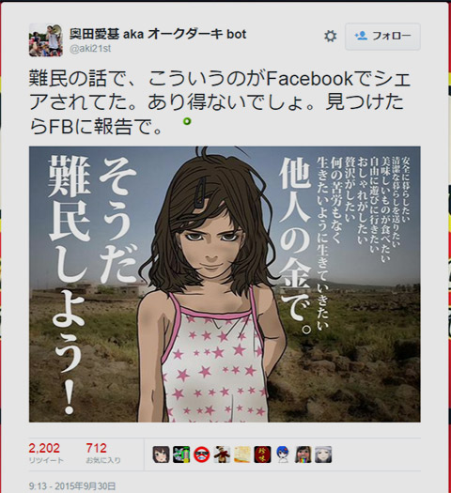Click the person-plus icon in follow button
The image size is (451, 493).
point(361,36)
